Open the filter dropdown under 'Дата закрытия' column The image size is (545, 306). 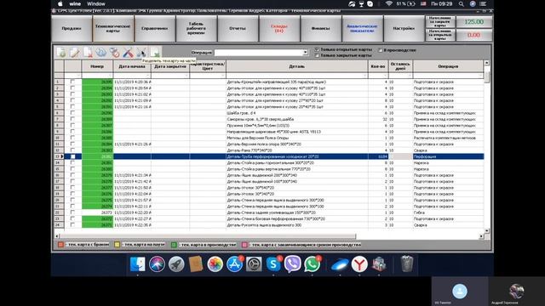[186, 76]
